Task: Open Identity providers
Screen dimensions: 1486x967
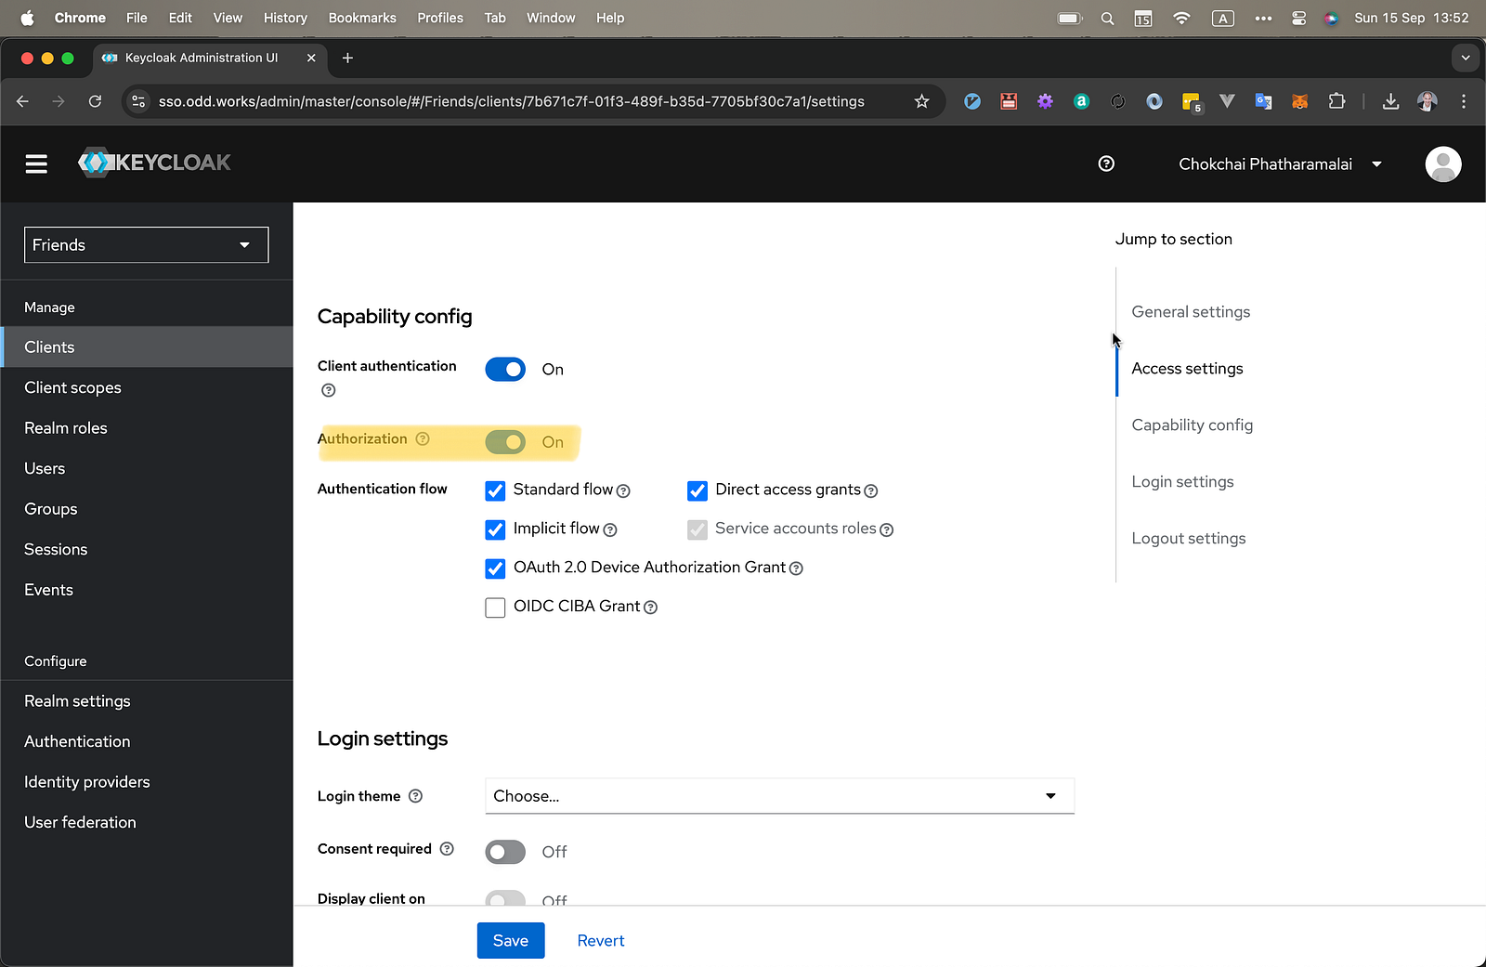Action: point(147,782)
